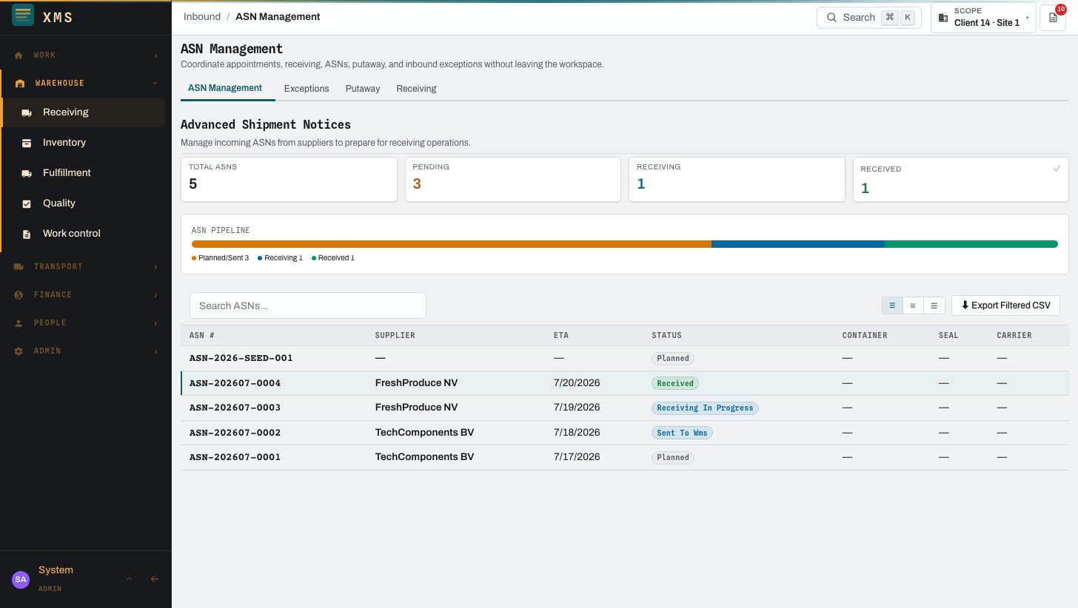Collapse the Warehouse section chevron
The image size is (1078, 608).
tap(155, 84)
